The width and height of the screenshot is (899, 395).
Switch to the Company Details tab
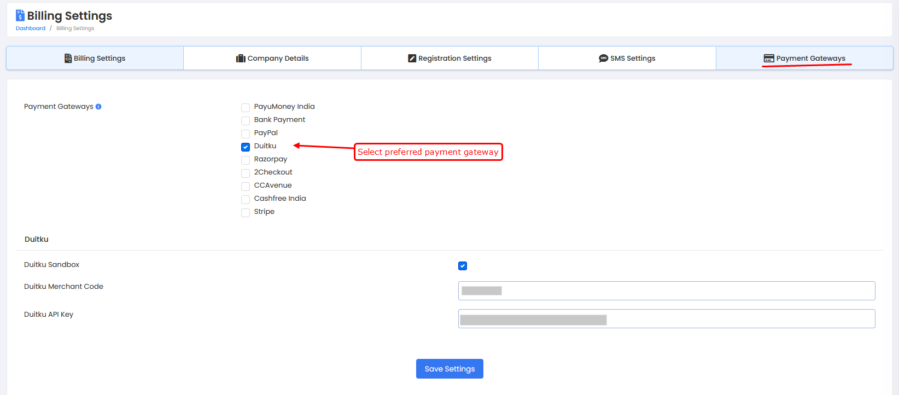[x=272, y=59]
